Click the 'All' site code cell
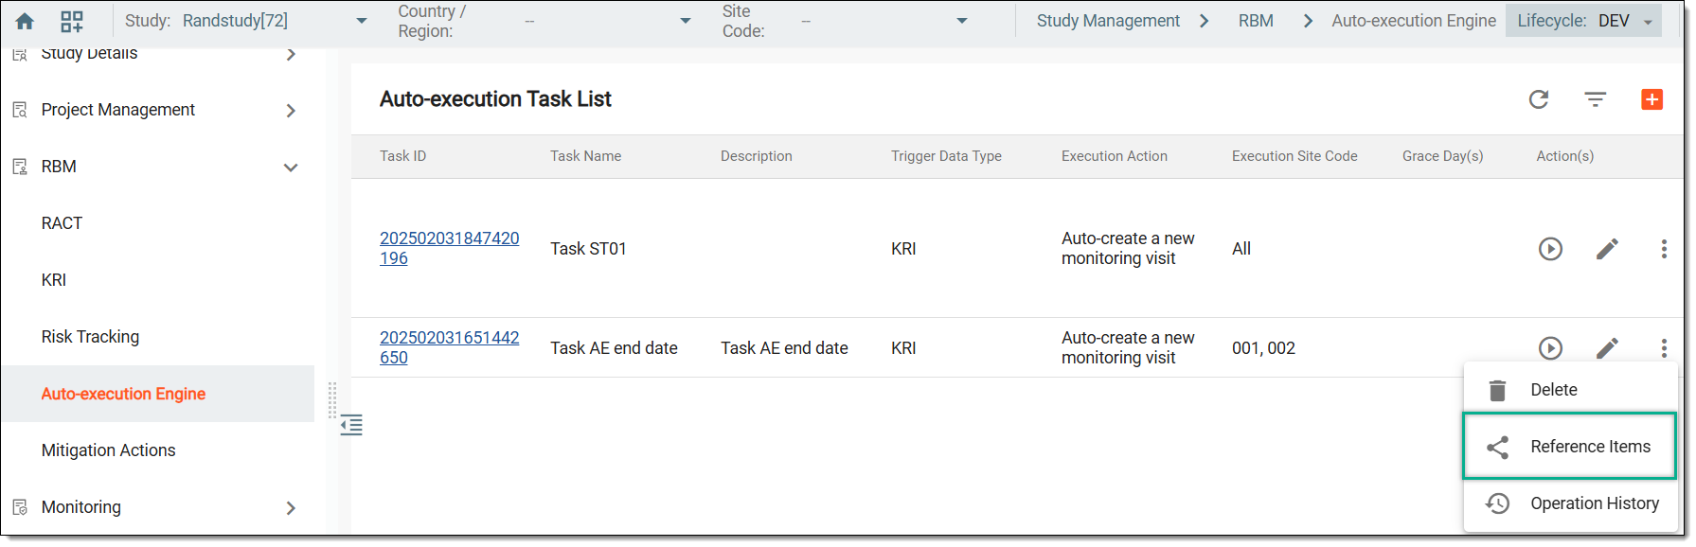This screenshot has width=1696, height=547. click(x=1241, y=249)
